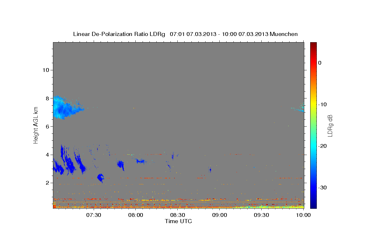Screen dimensions: 376x250
Task: Click the height axis label '8'
Action: tap(47, 98)
